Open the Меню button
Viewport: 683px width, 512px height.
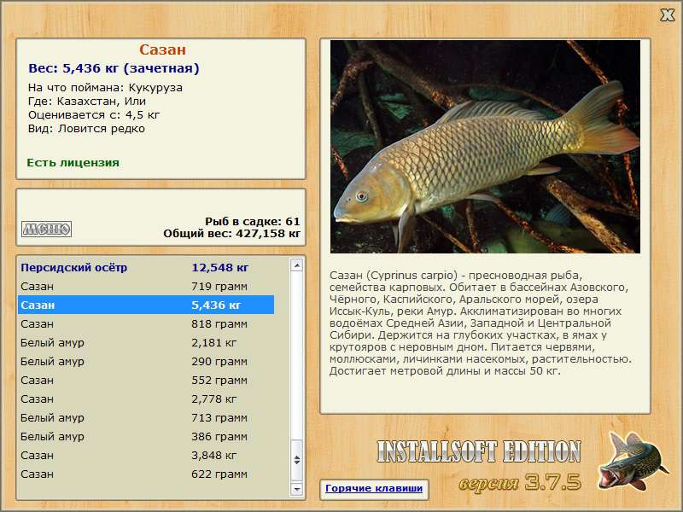click(47, 229)
